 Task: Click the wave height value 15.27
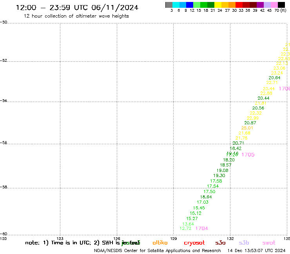(192, 218)
